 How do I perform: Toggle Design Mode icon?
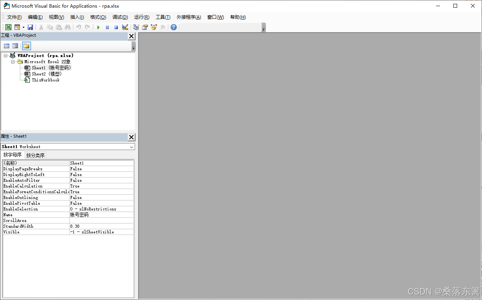point(125,27)
